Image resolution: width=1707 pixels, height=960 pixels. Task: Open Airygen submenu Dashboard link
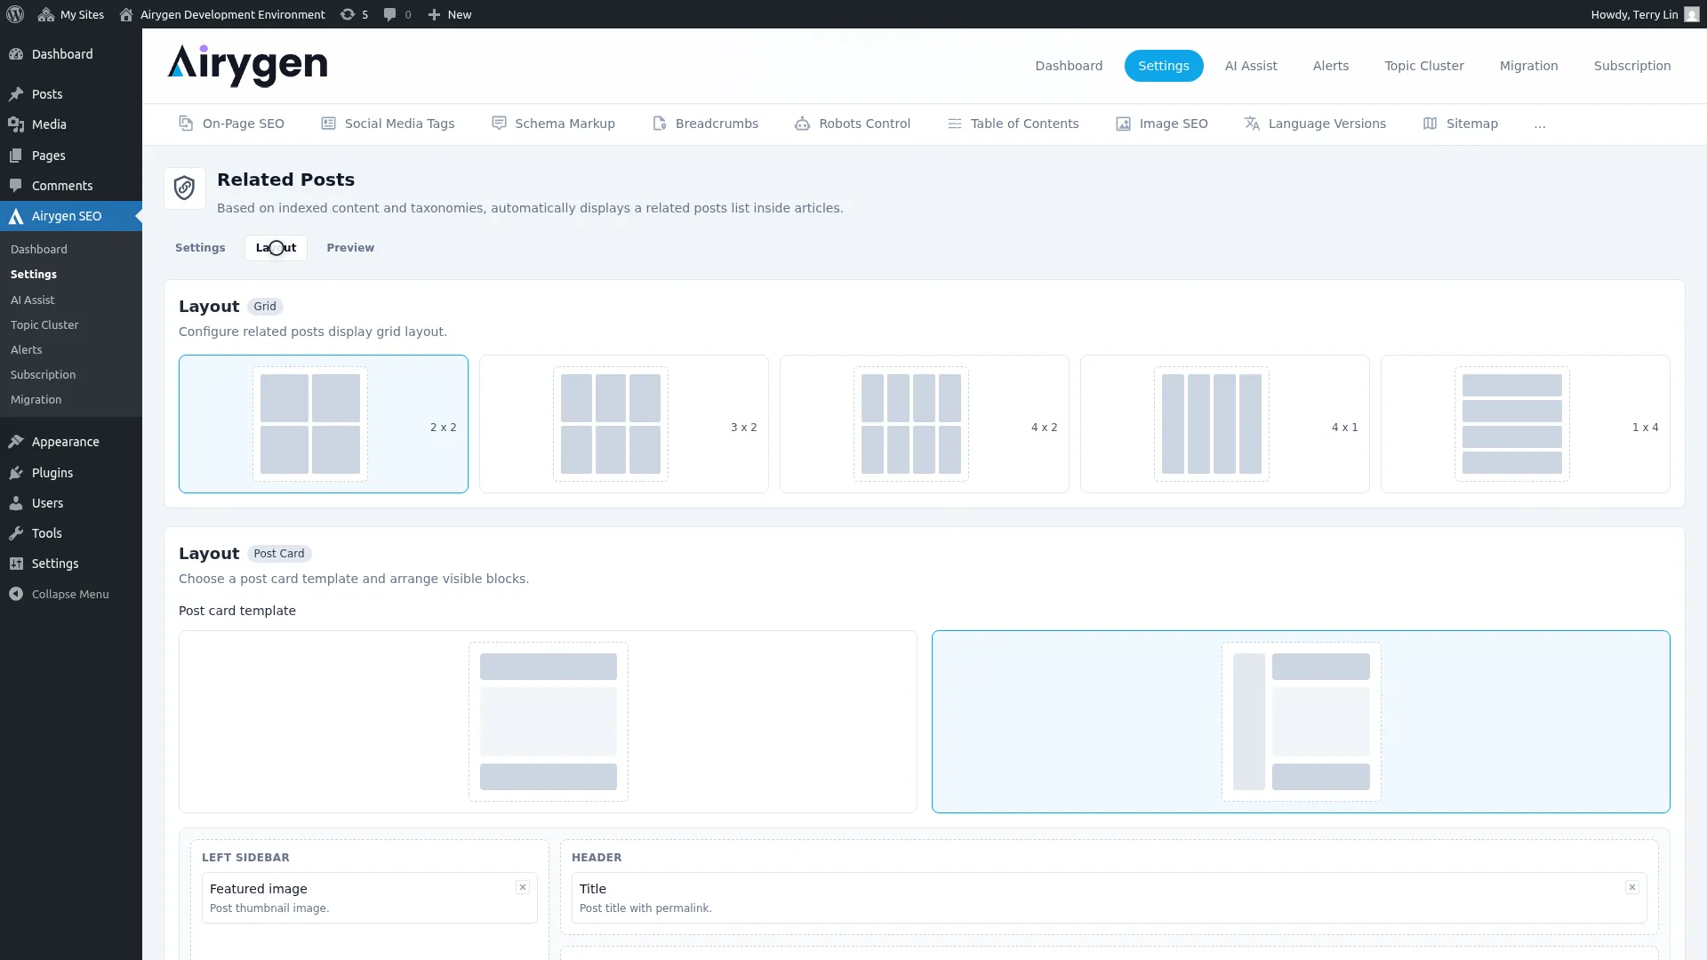(39, 250)
